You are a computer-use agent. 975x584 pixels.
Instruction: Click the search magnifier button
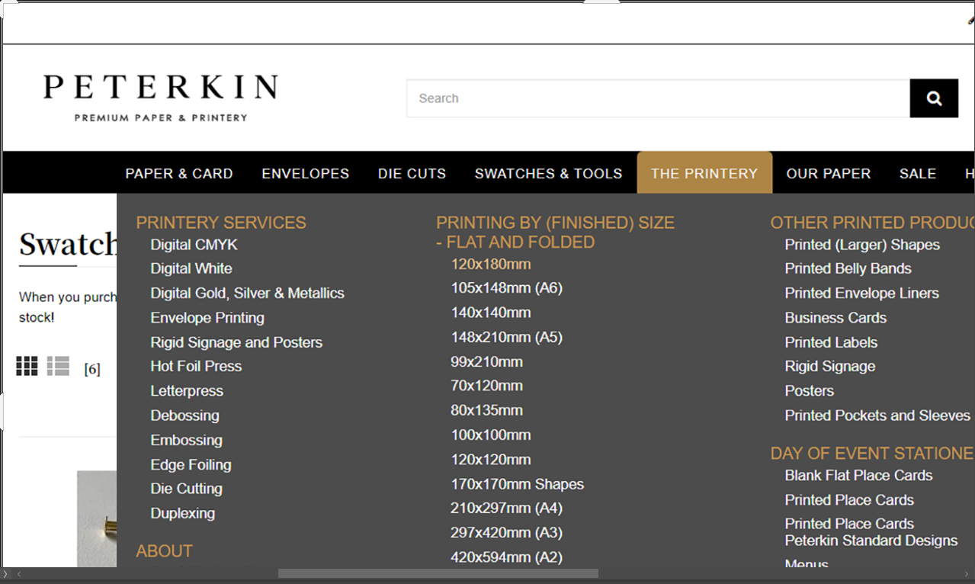pos(934,98)
